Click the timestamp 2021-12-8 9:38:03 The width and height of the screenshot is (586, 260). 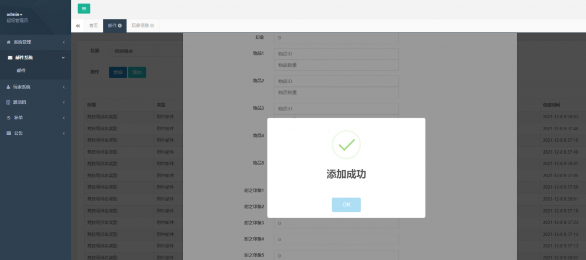560,117
